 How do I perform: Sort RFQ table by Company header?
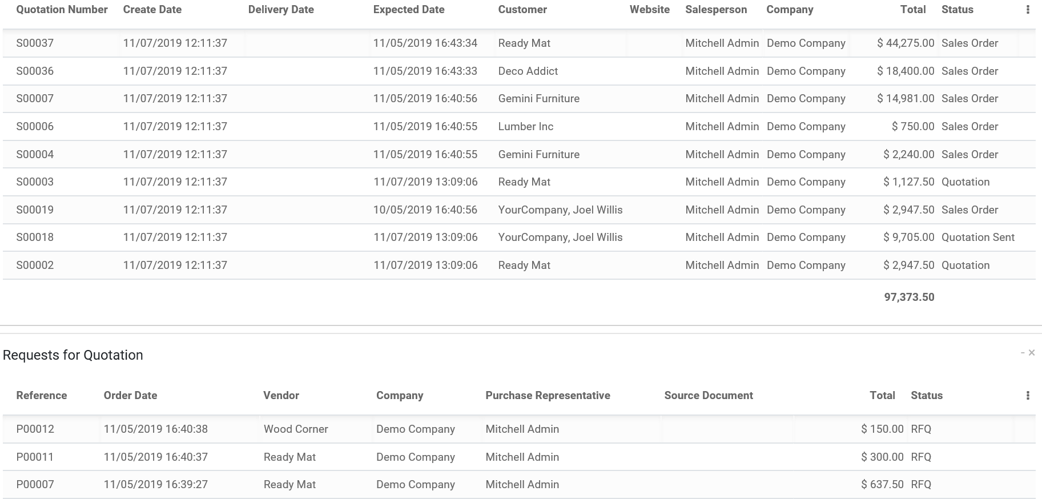click(400, 396)
